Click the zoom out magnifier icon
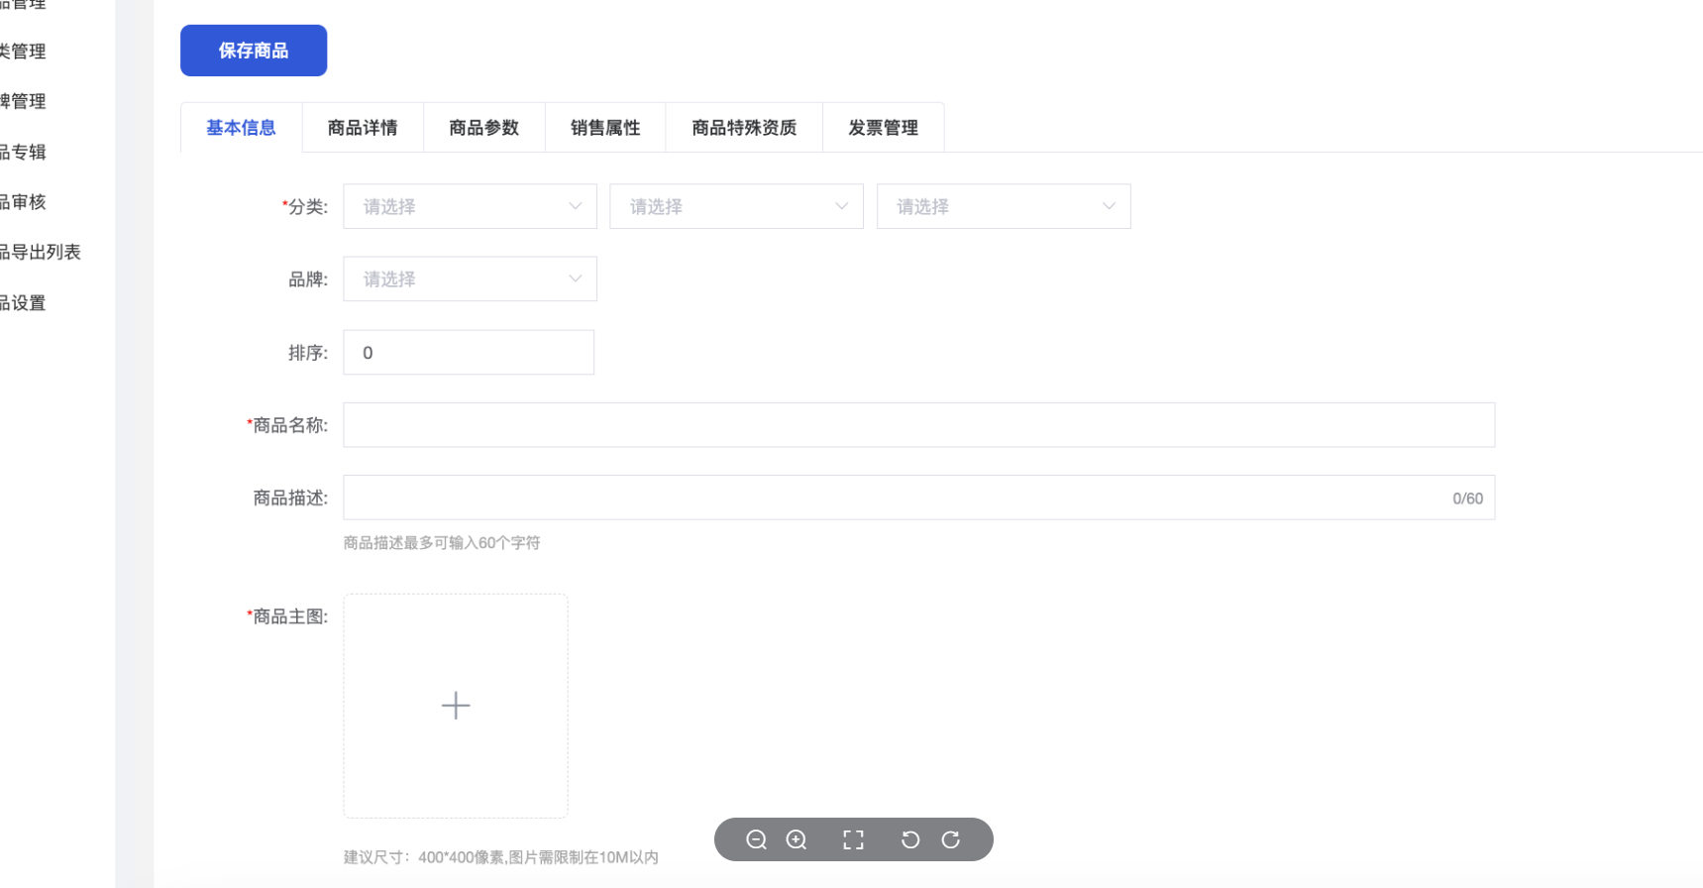Viewport: 1703px width, 888px height. click(x=756, y=840)
